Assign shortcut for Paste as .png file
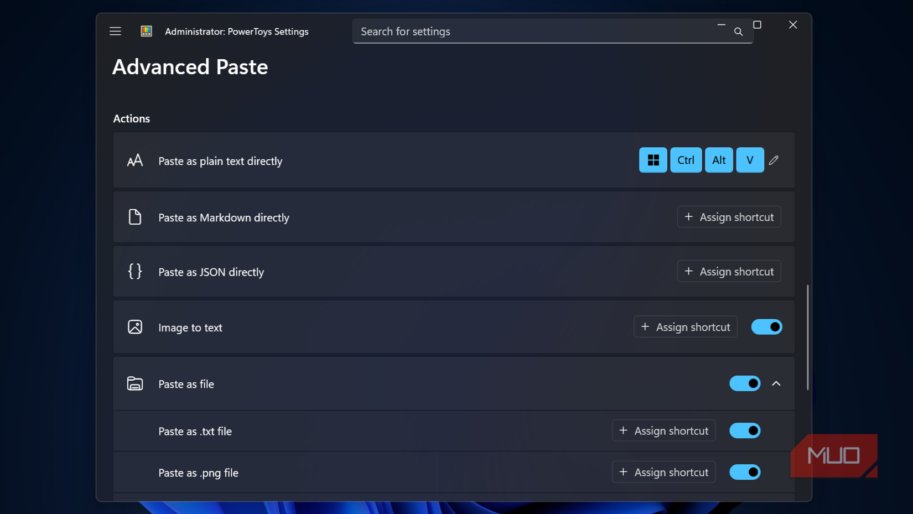The image size is (913, 514). (663, 472)
